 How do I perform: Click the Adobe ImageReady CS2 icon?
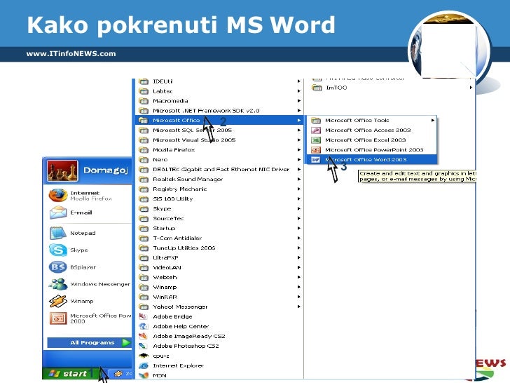coord(143,336)
